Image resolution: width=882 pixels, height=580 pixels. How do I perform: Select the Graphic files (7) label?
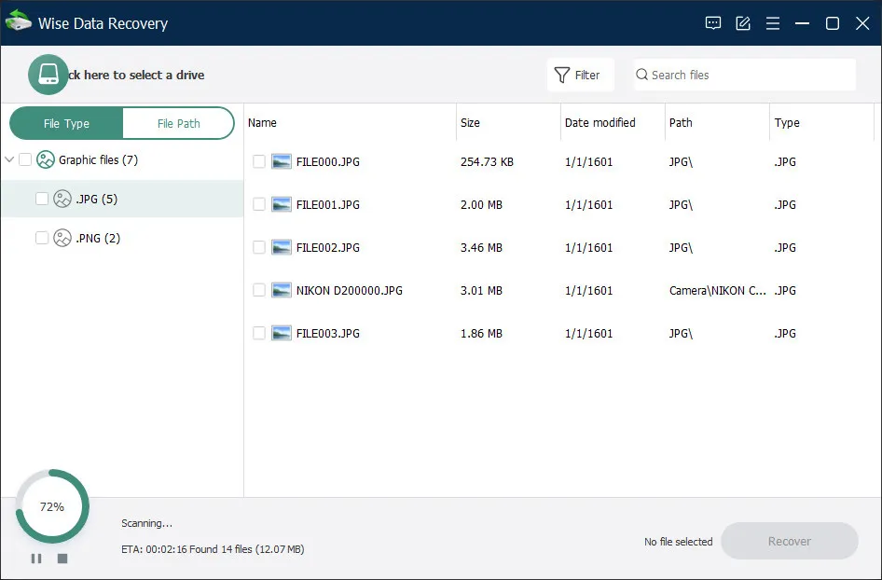[99, 159]
